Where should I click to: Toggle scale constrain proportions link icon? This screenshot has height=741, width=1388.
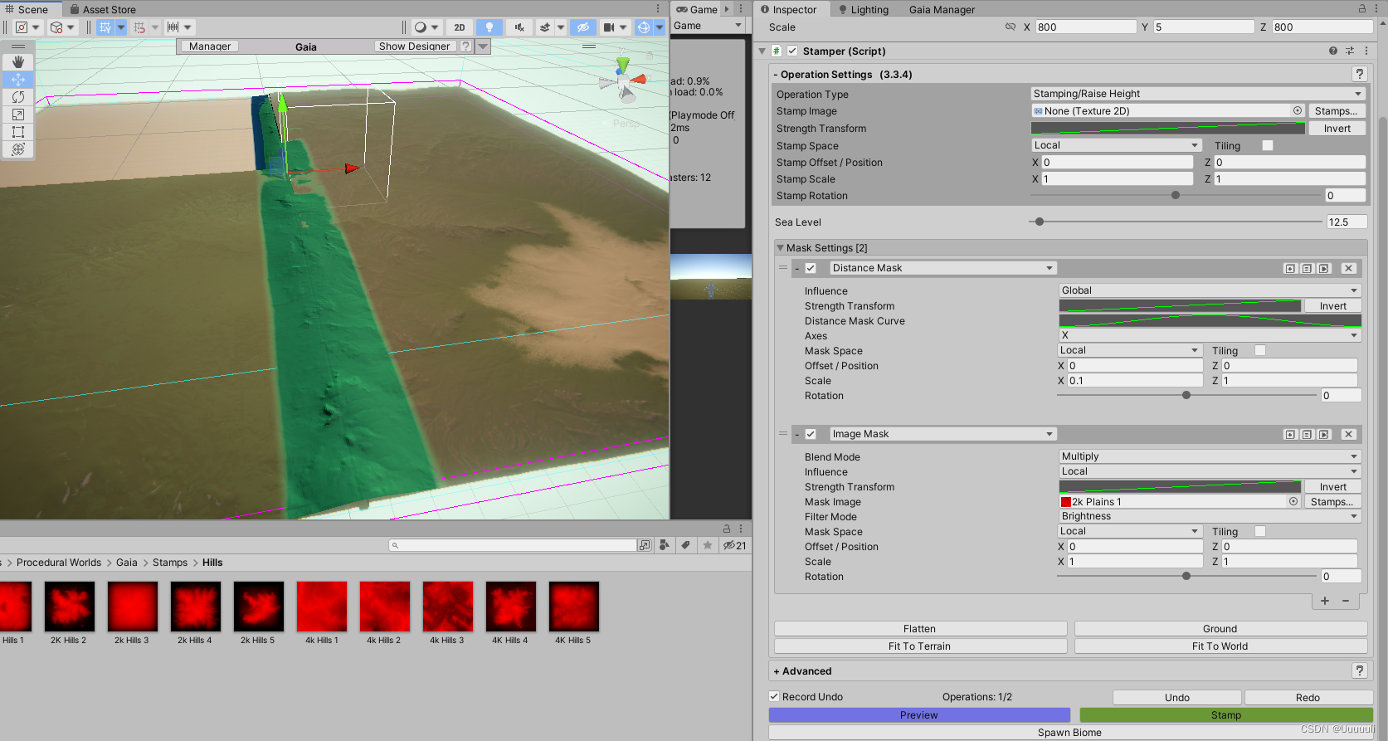coord(1011,27)
